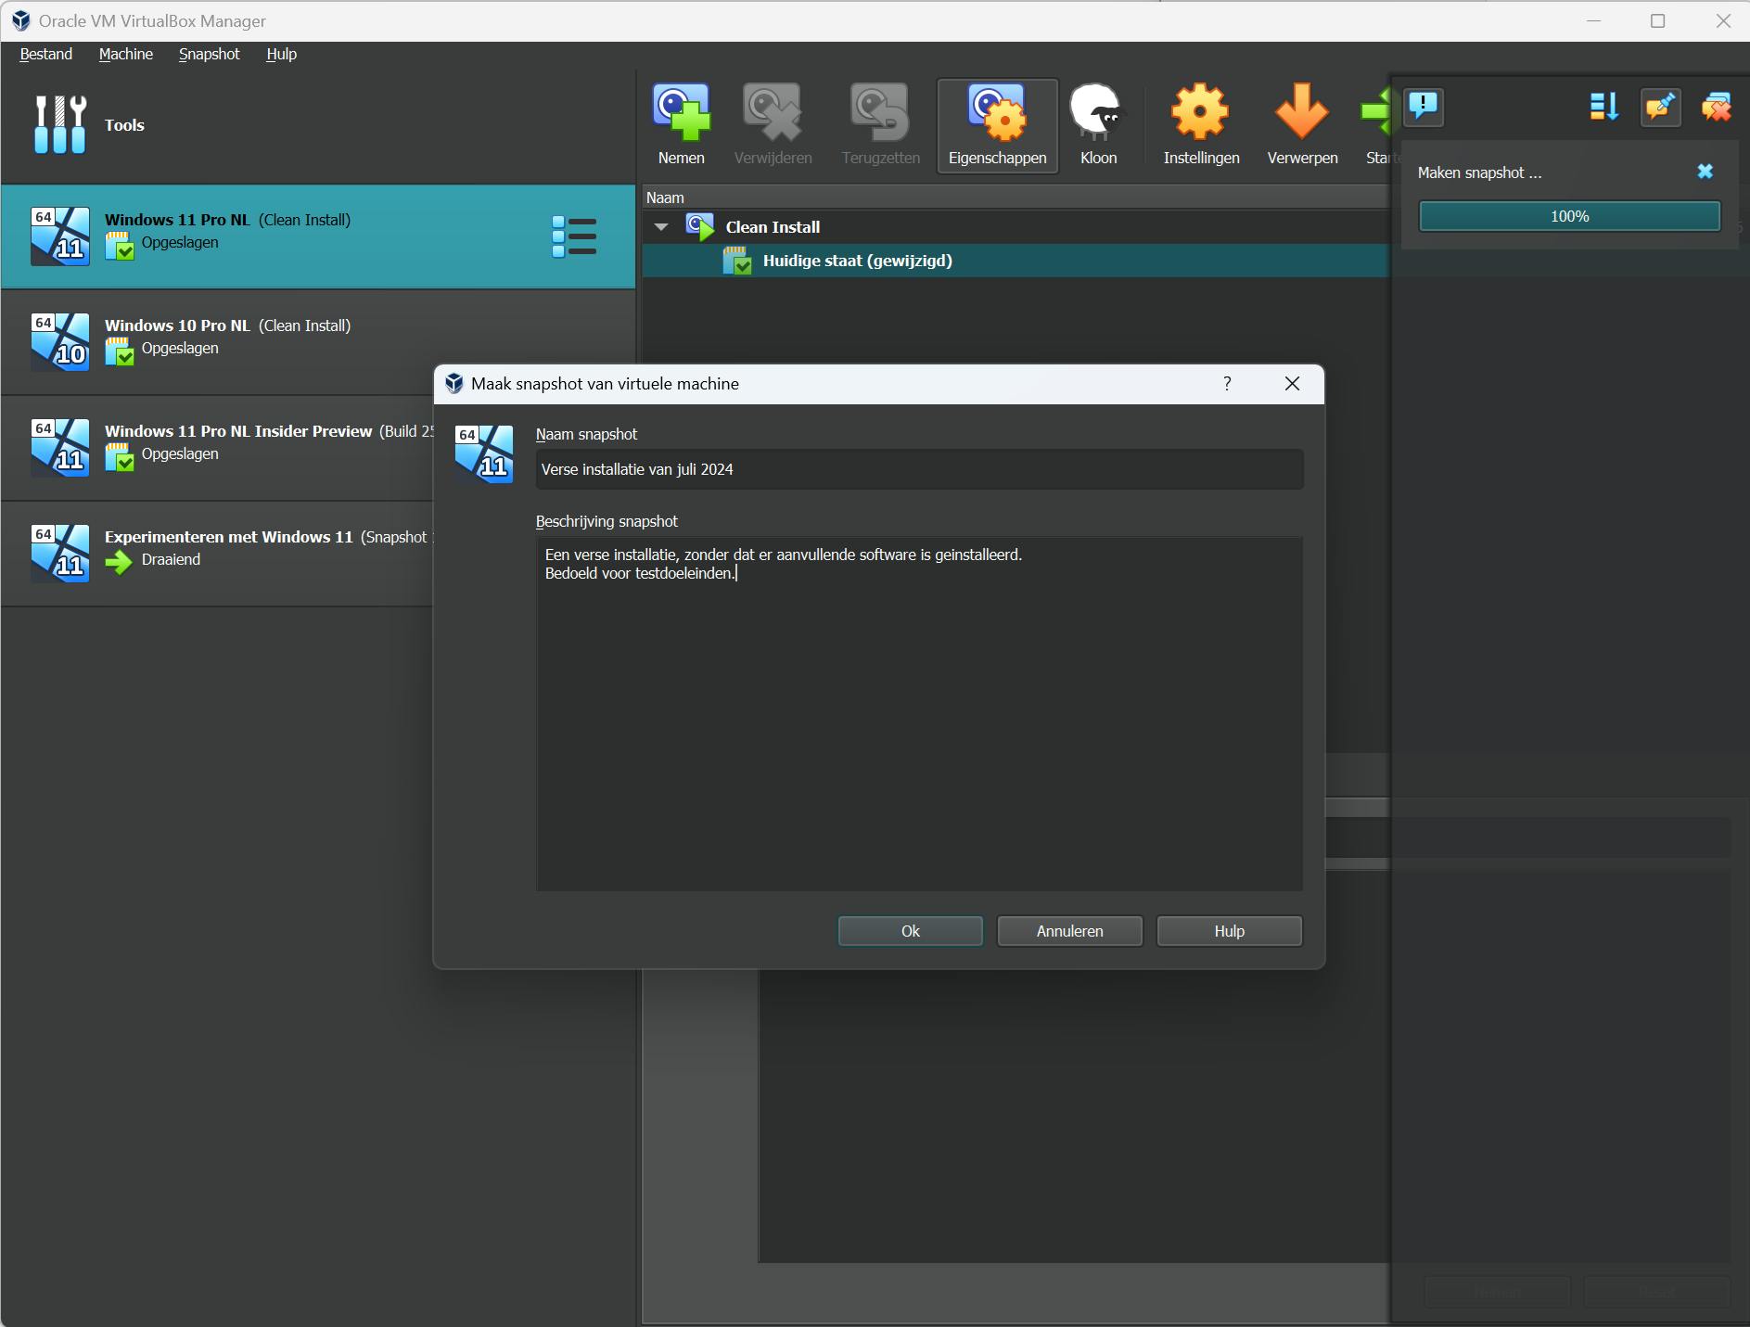Click the Maken snapshot 100% progress bar
The image size is (1750, 1327).
(1569, 216)
